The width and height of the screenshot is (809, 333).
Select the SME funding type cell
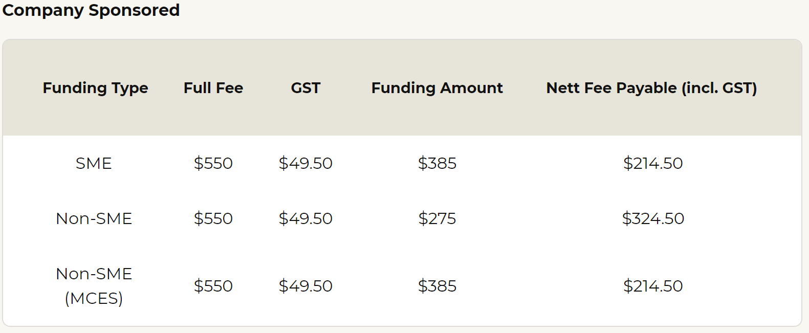tap(94, 163)
